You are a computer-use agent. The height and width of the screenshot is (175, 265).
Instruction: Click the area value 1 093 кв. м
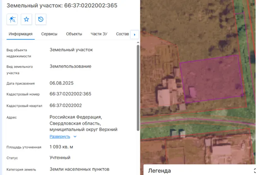coord(61,147)
